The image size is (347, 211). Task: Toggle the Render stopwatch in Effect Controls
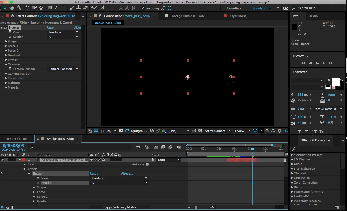pyautogui.click(x=10, y=37)
